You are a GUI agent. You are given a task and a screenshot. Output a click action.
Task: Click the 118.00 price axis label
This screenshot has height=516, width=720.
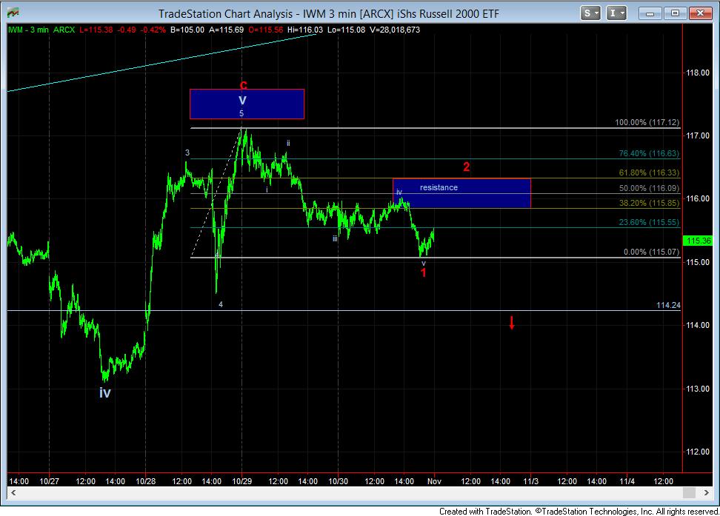point(698,73)
